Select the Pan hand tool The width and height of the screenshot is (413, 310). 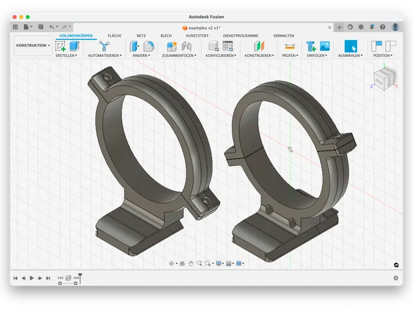pyautogui.click(x=191, y=263)
